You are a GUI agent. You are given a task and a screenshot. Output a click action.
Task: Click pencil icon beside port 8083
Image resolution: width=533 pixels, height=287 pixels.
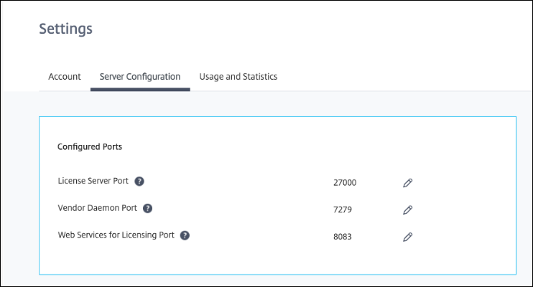click(x=407, y=236)
